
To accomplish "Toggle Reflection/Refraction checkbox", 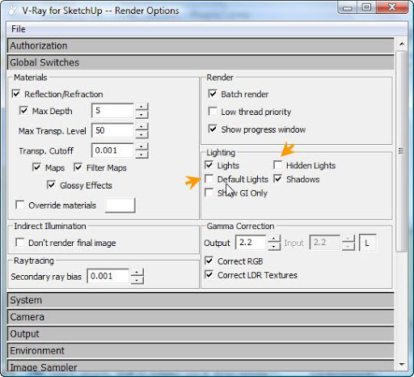I will [16, 94].
